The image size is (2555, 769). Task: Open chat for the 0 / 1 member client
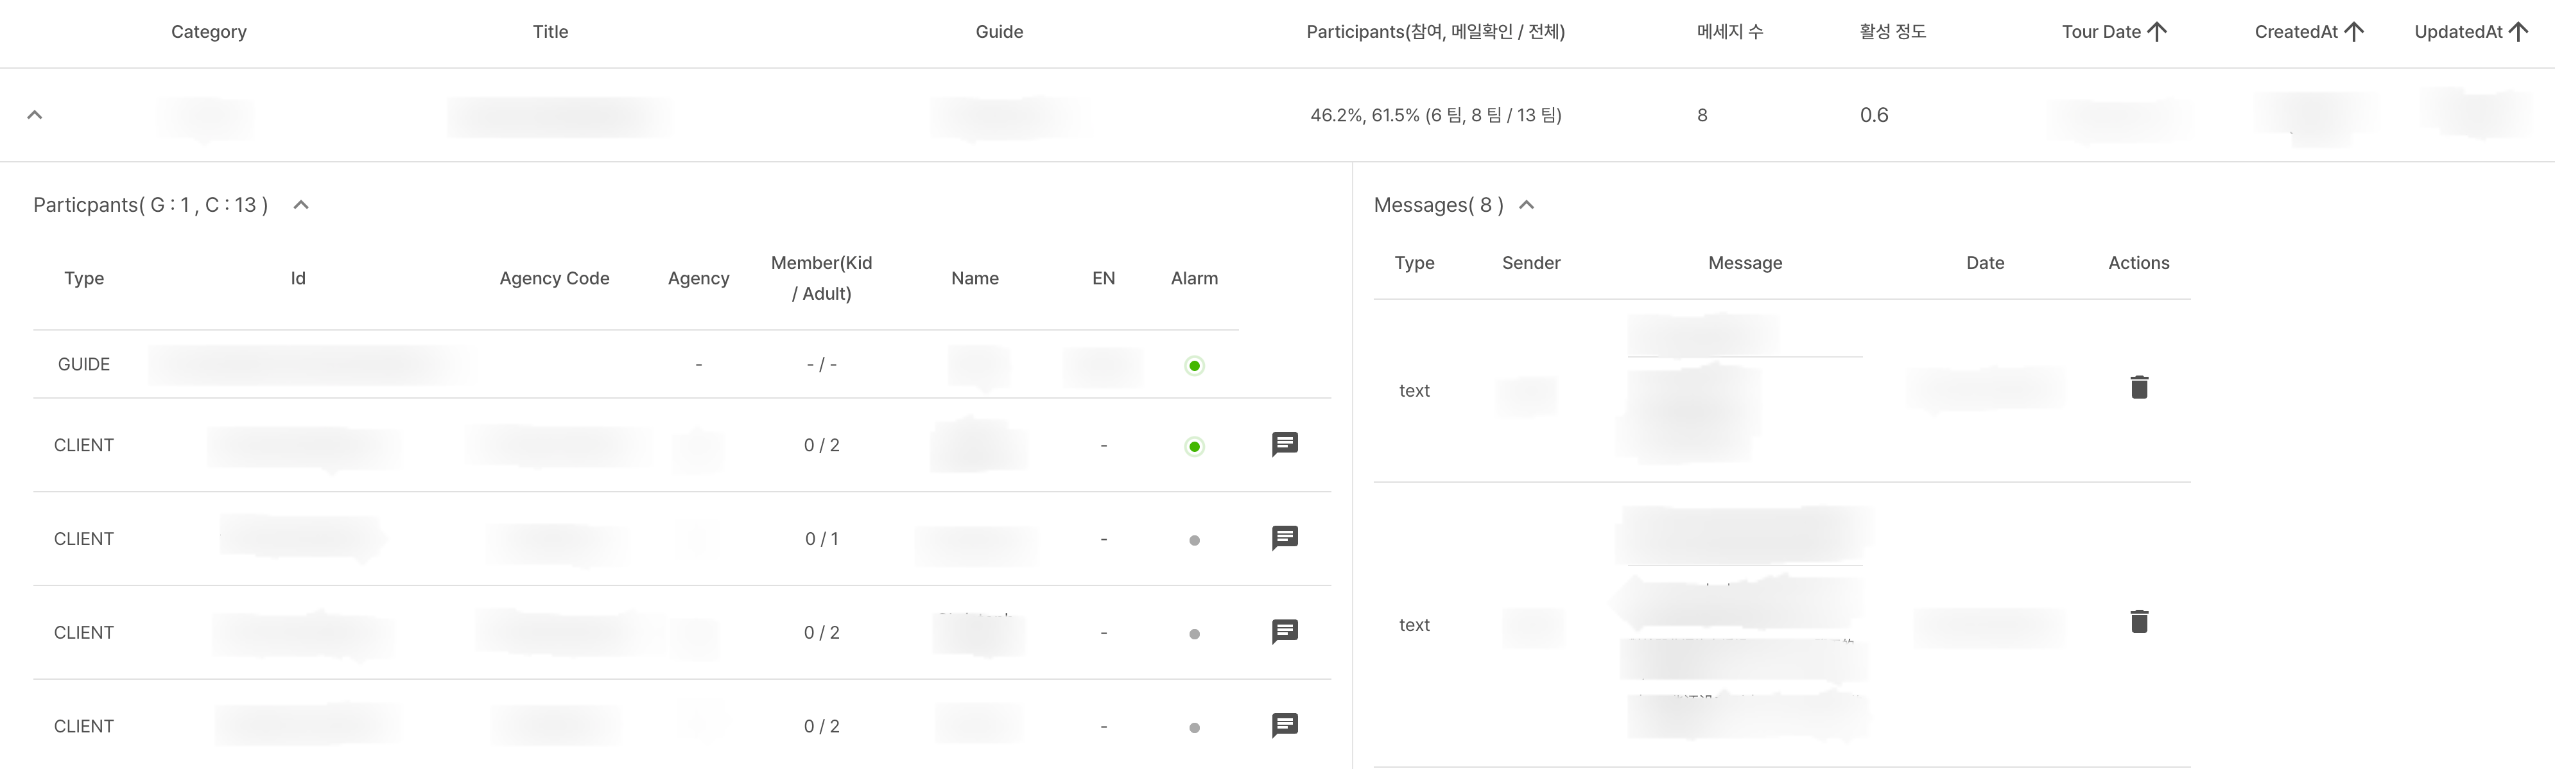1285,538
